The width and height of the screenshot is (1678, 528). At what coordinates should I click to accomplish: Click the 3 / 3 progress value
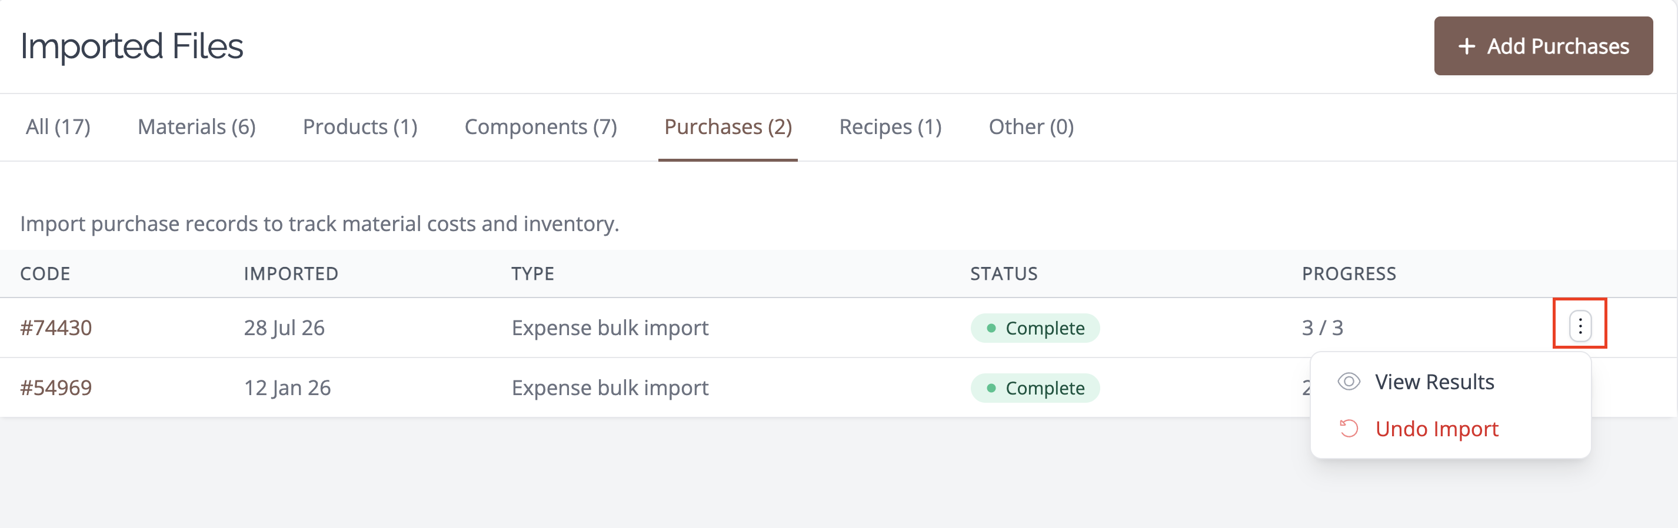coord(1321,328)
